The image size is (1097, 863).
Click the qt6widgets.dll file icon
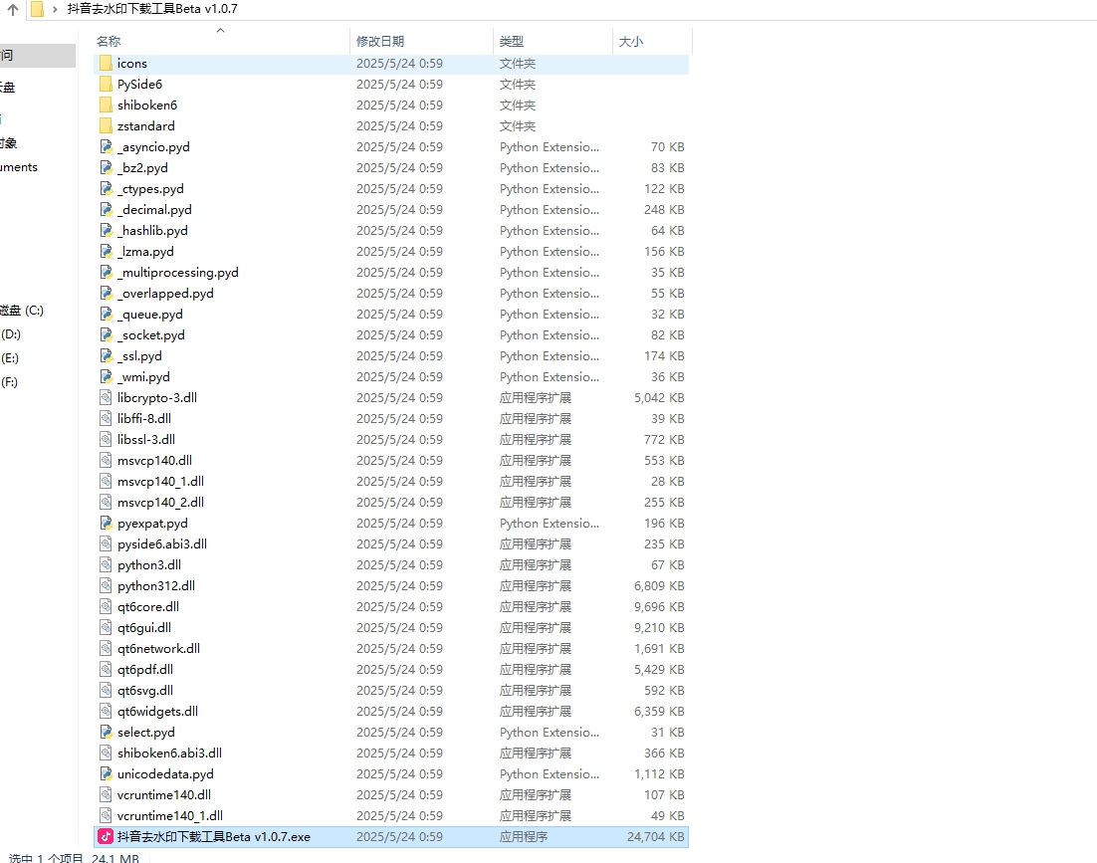click(x=106, y=712)
